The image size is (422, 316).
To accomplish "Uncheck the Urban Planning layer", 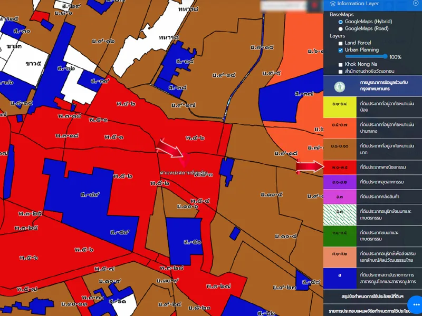I will pos(341,50).
